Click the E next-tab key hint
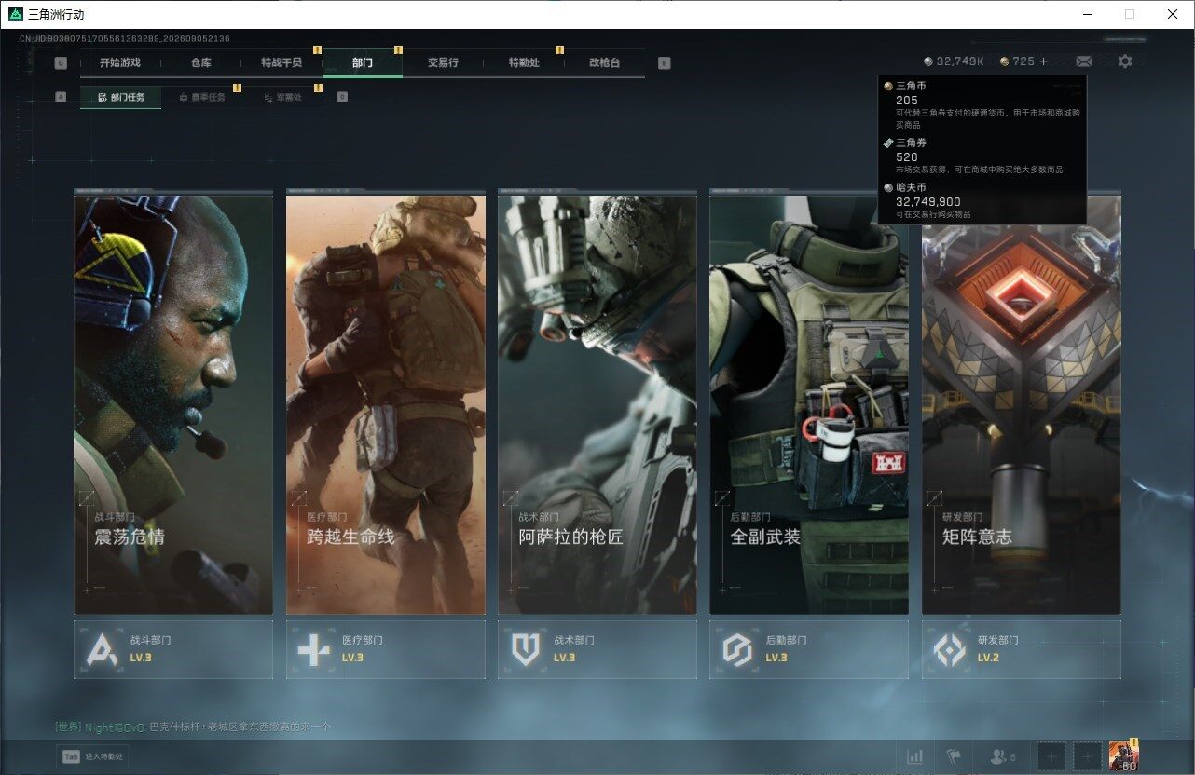Viewport: 1195px width, 775px height. tap(664, 63)
